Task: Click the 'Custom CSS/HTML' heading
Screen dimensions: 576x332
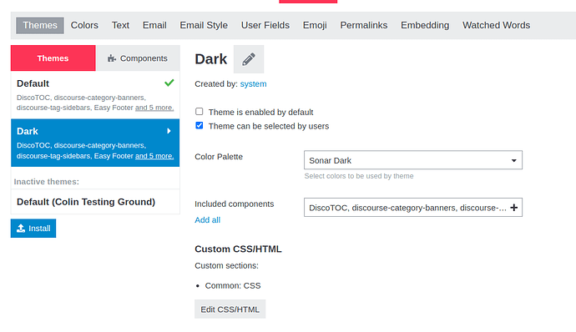Action: pos(239,249)
